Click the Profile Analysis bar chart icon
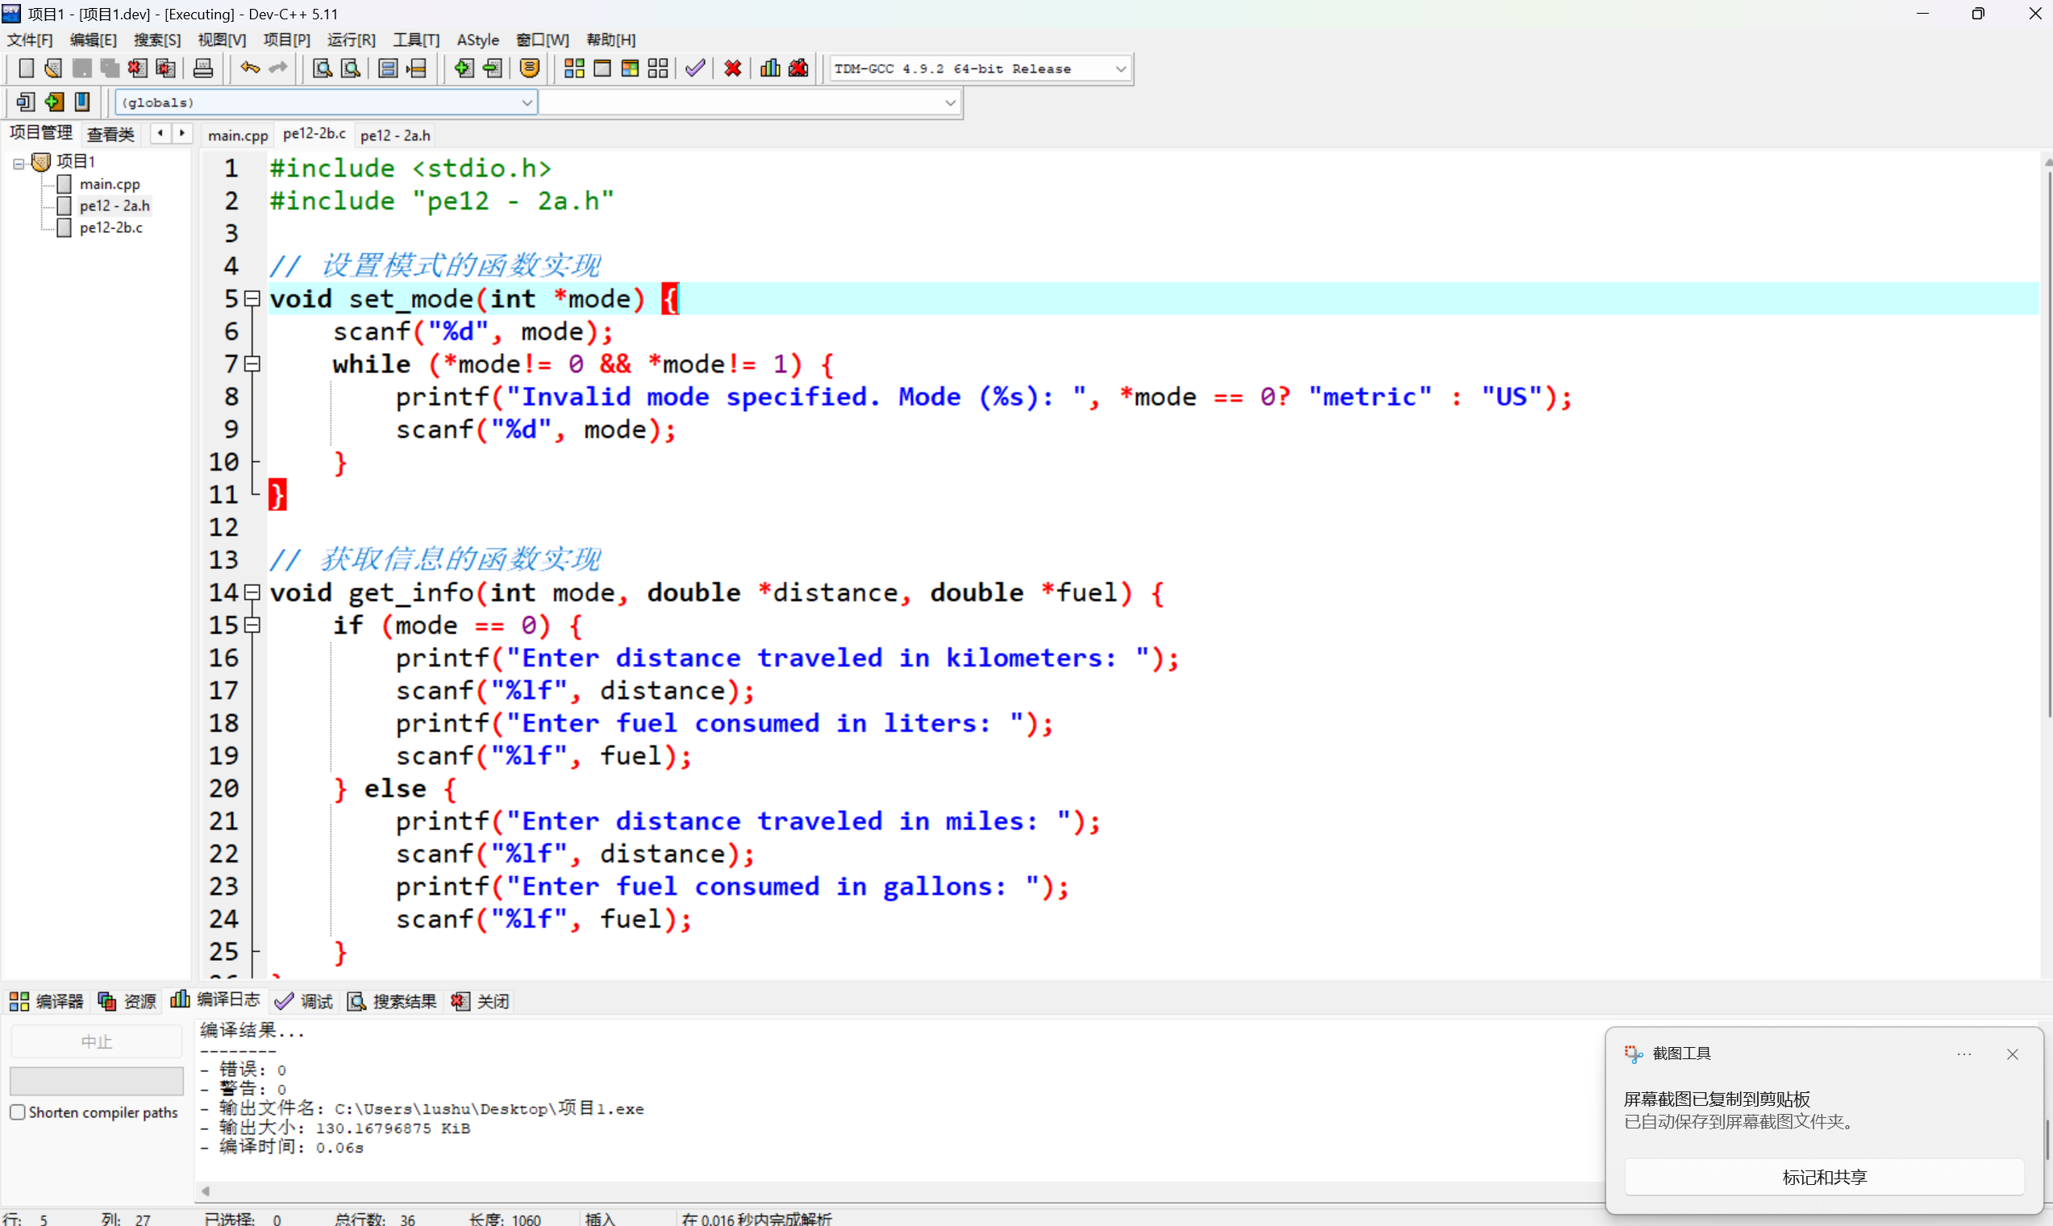The width and height of the screenshot is (2053, 1226). (769, 69)
